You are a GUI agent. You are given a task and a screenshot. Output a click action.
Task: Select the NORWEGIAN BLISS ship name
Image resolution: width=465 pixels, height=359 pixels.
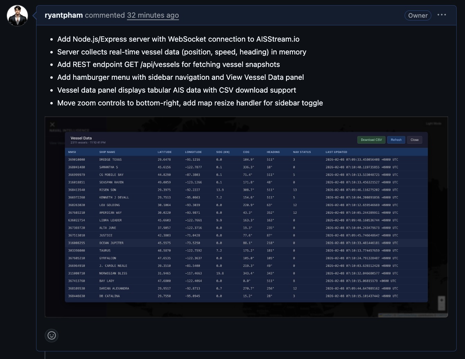point(113,273)
